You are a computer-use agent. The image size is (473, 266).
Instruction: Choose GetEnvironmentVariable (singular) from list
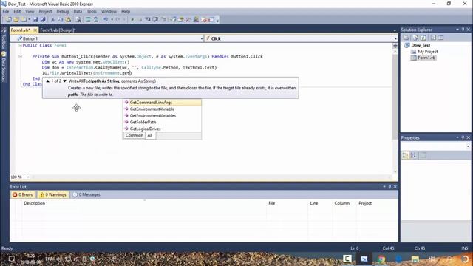pos(152,109)
